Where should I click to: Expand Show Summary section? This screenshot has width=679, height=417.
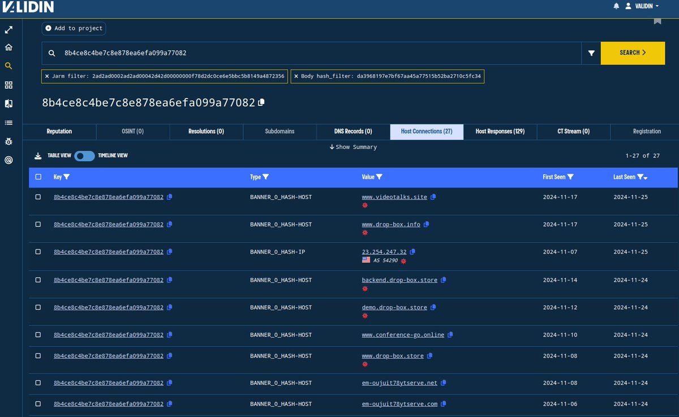pyautogui.click(x=353, y=147)
